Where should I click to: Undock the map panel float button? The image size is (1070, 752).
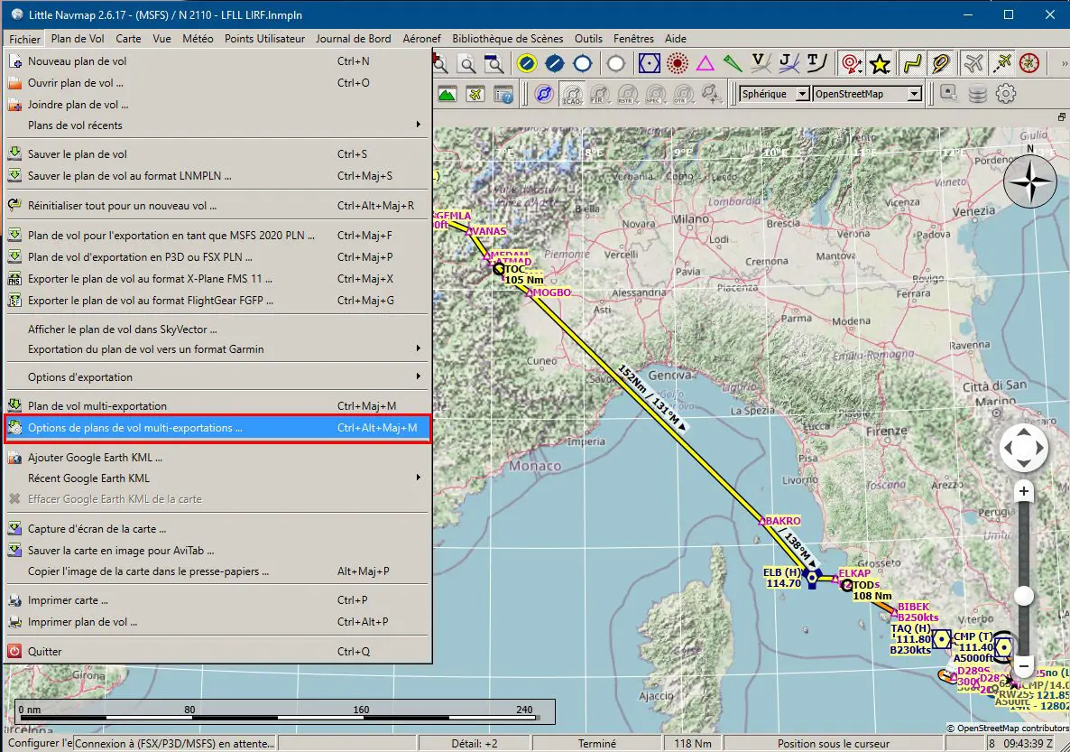pyautogui.click(x=1062, y=116)
